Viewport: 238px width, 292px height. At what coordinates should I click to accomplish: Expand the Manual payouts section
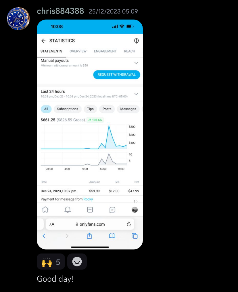click(136, 63)
